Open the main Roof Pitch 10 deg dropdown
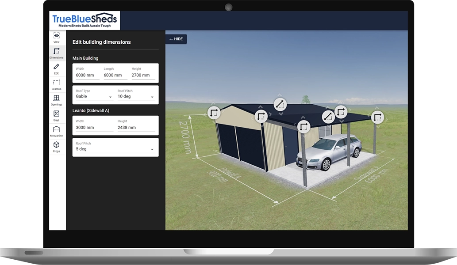This screenshot has width=457, height=265. tap(136, 96)
